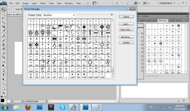This screenshot has height=111, width=190.
Task: Swap foreground and background colors
Action: tap(5, 97)
